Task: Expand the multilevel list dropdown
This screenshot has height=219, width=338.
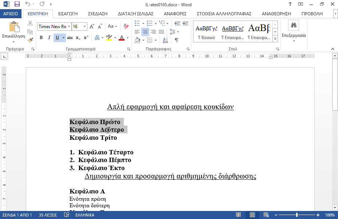Action: pyautogui.click(x=167, y=23)
